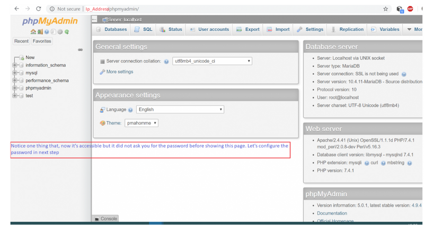Screen dimensions: 424x225
Task: Collapse the navigation panel with the arrow
Action: (x=94, y=19)
